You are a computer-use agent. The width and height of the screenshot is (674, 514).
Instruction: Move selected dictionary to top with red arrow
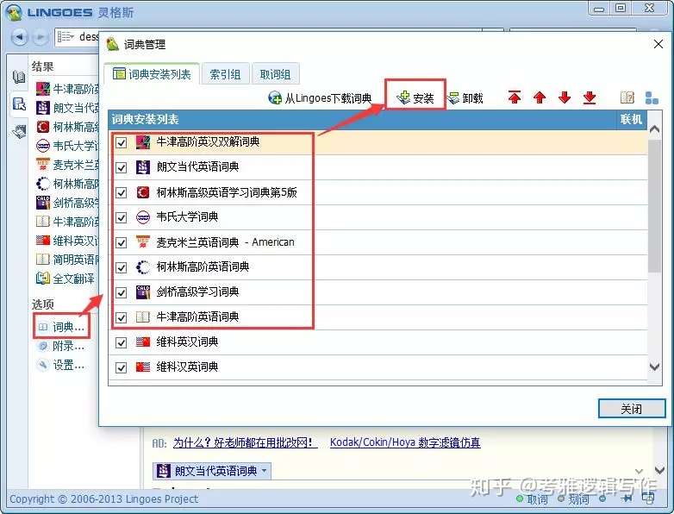point(514,97)
